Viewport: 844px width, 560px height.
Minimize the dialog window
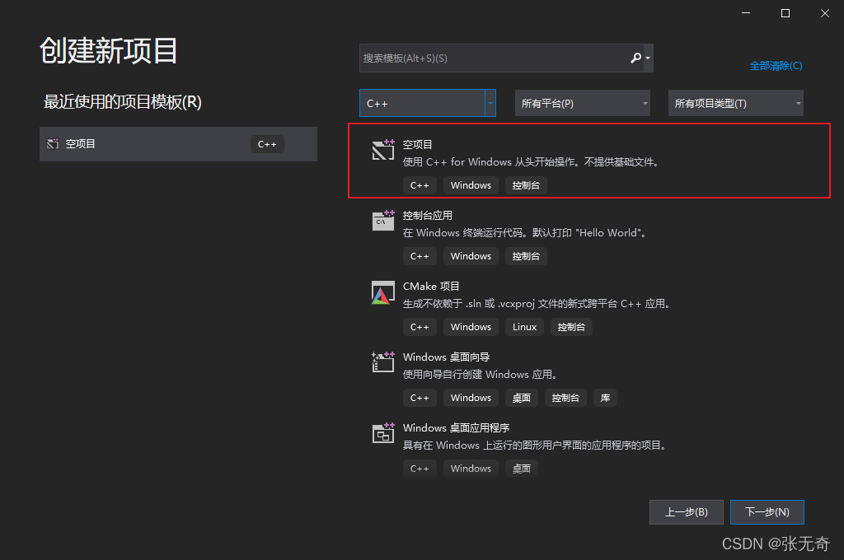pos(745,13)
